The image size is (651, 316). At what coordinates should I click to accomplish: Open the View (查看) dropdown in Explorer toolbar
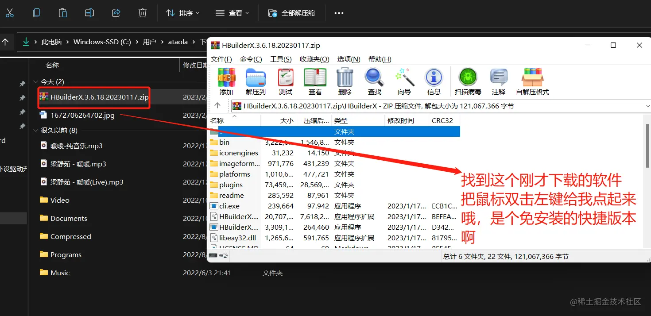[x=232, y=13]
